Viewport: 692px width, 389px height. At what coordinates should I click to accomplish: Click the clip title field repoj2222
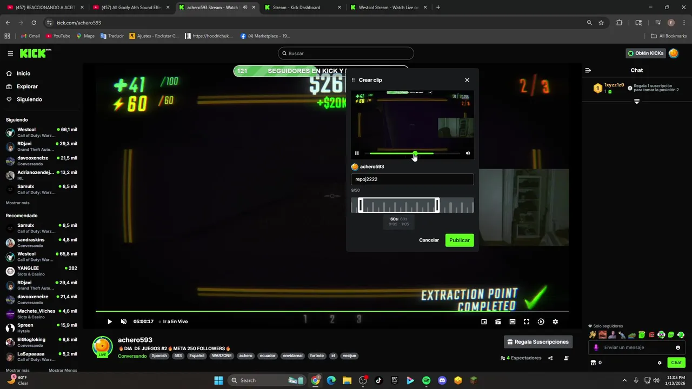point(412,179)
